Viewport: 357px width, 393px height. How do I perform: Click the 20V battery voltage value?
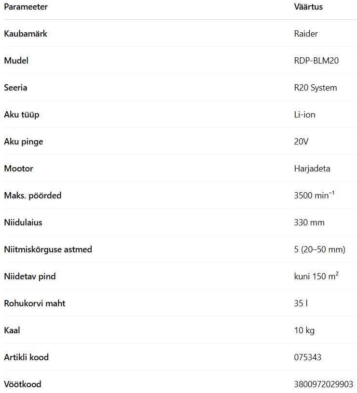(301, 142)
